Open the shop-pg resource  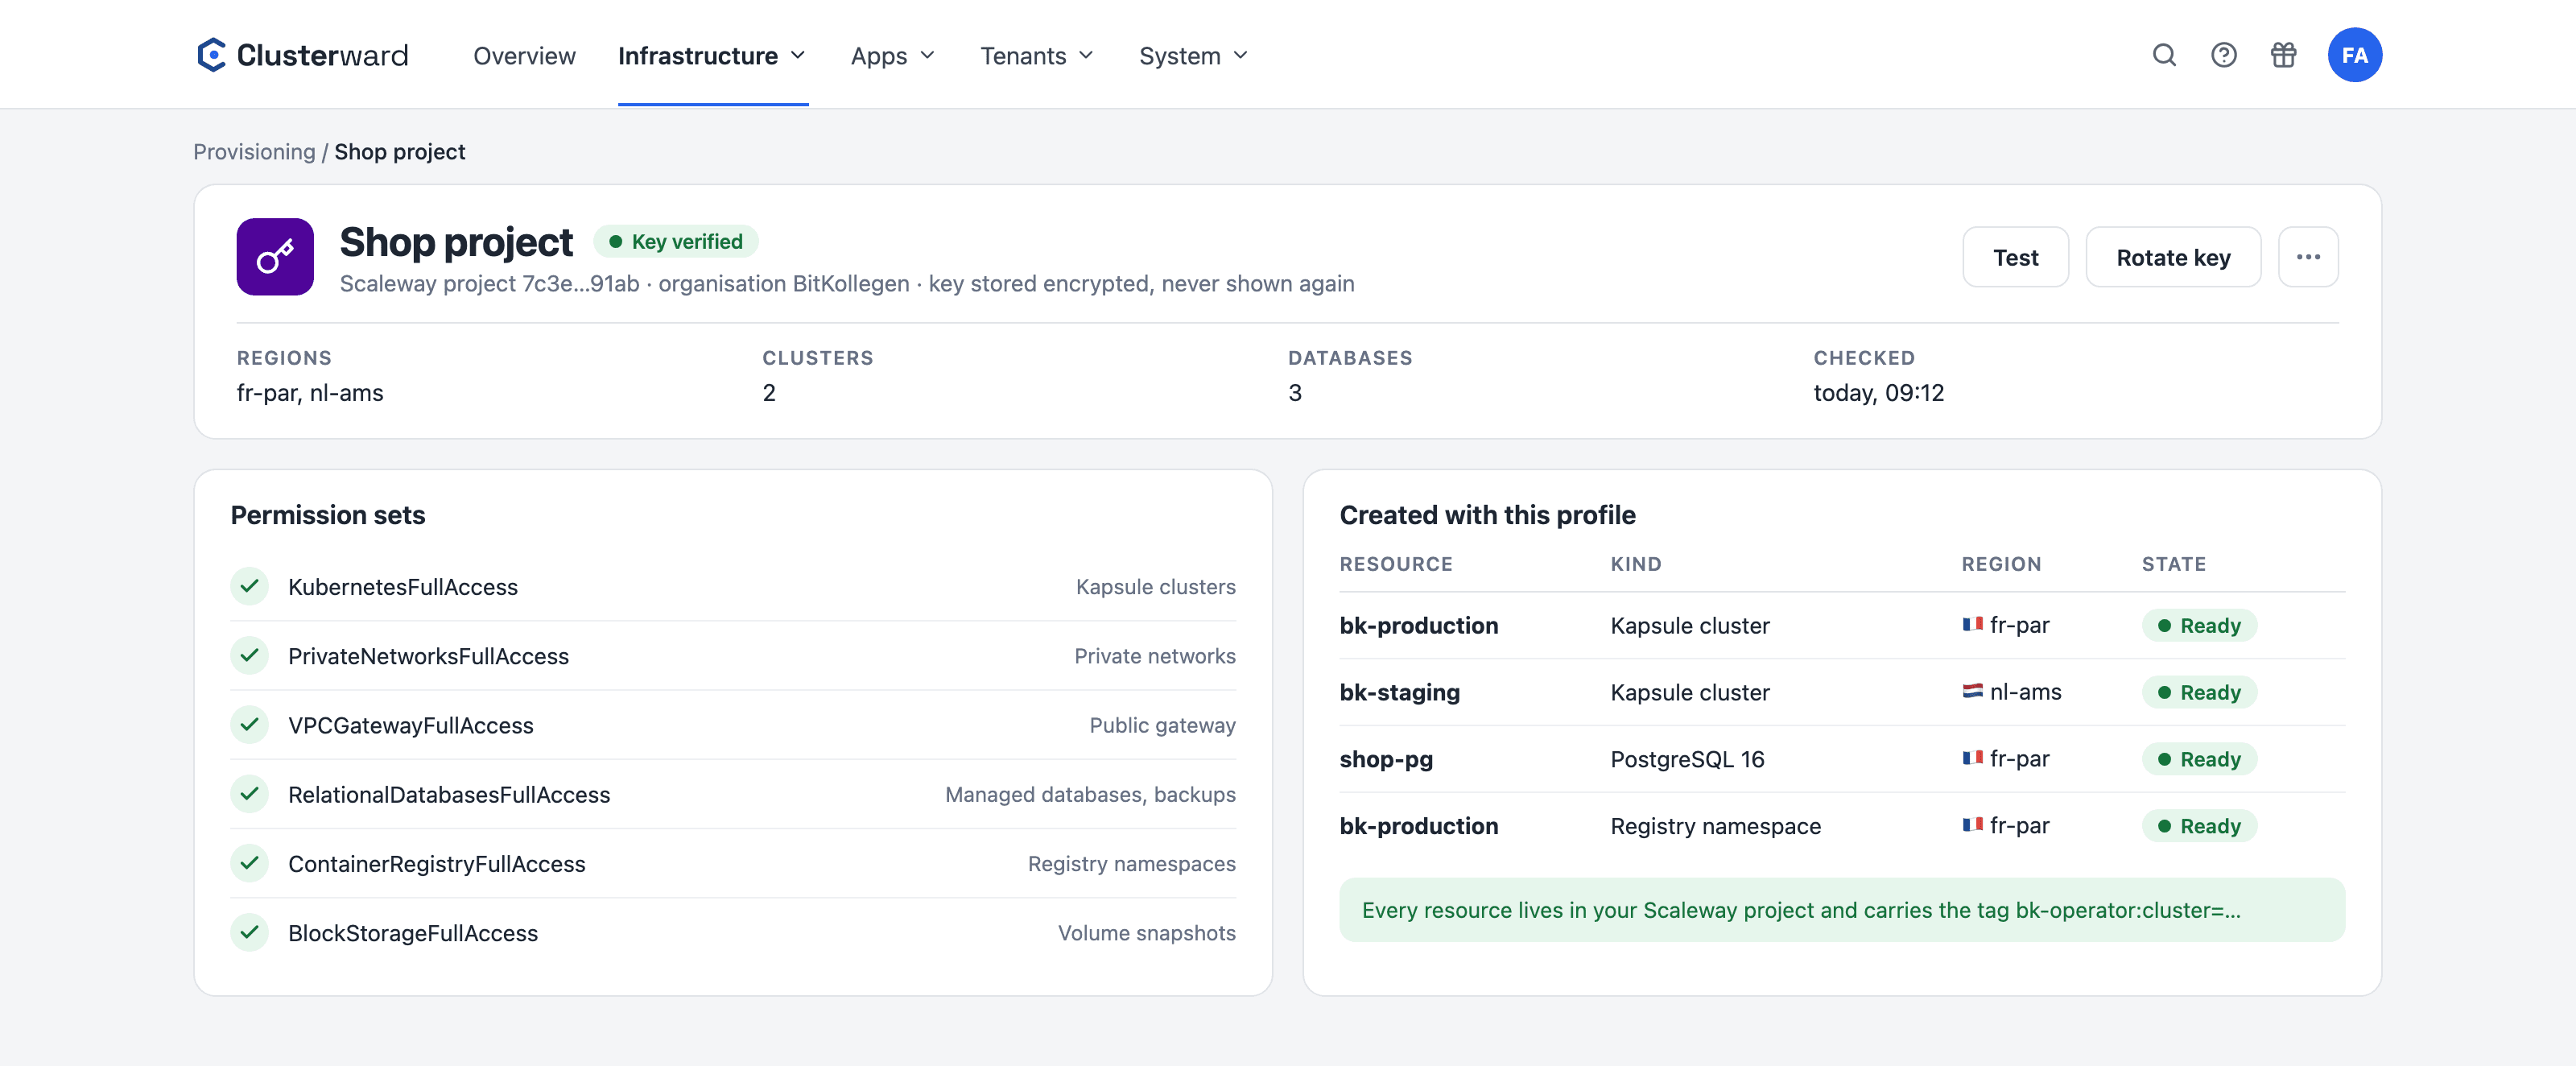[1386, 760]
